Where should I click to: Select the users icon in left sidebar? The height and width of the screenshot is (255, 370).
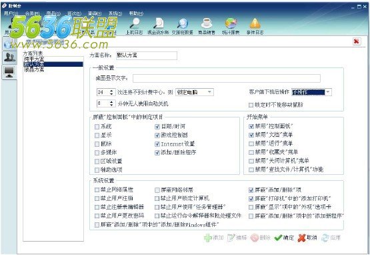point(9,57)
